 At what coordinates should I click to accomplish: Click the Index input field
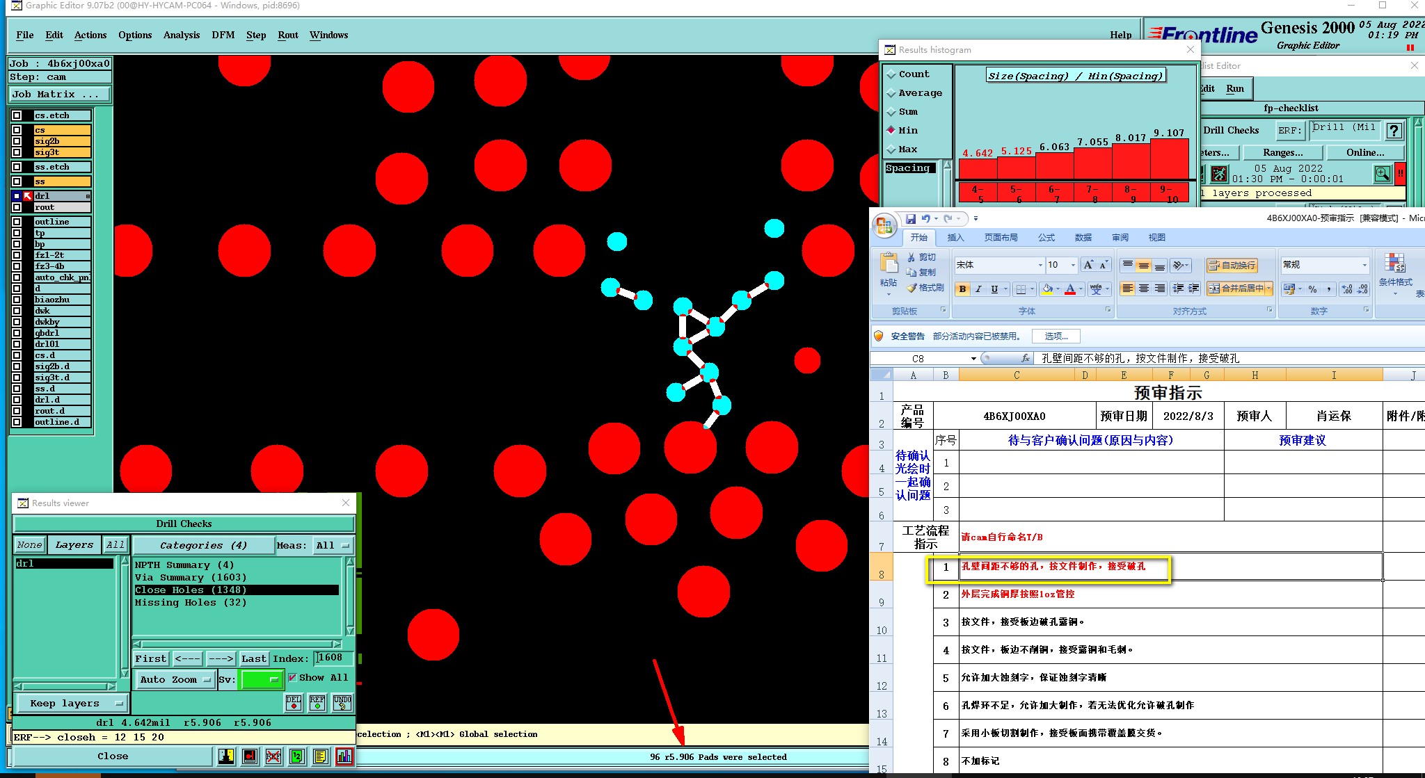[334, 658]
